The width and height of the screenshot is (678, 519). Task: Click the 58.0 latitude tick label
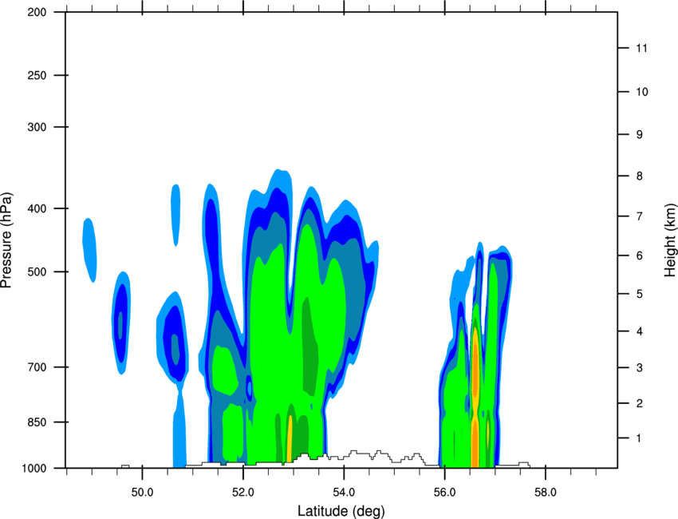546,493
